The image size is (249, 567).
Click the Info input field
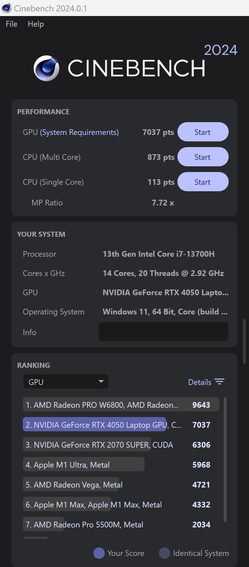[x=163, y=332]
